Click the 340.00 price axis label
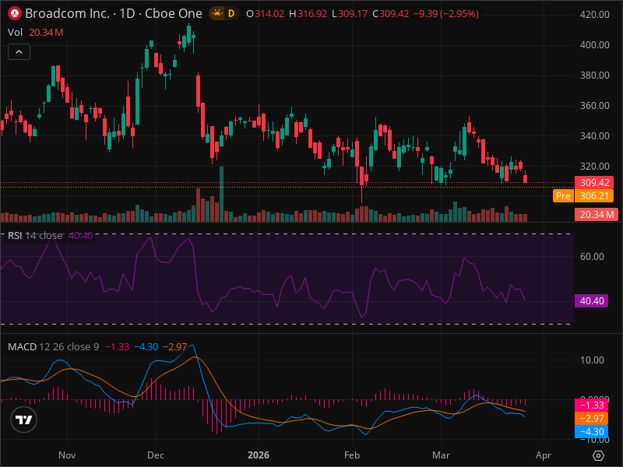 click(594, 135)
